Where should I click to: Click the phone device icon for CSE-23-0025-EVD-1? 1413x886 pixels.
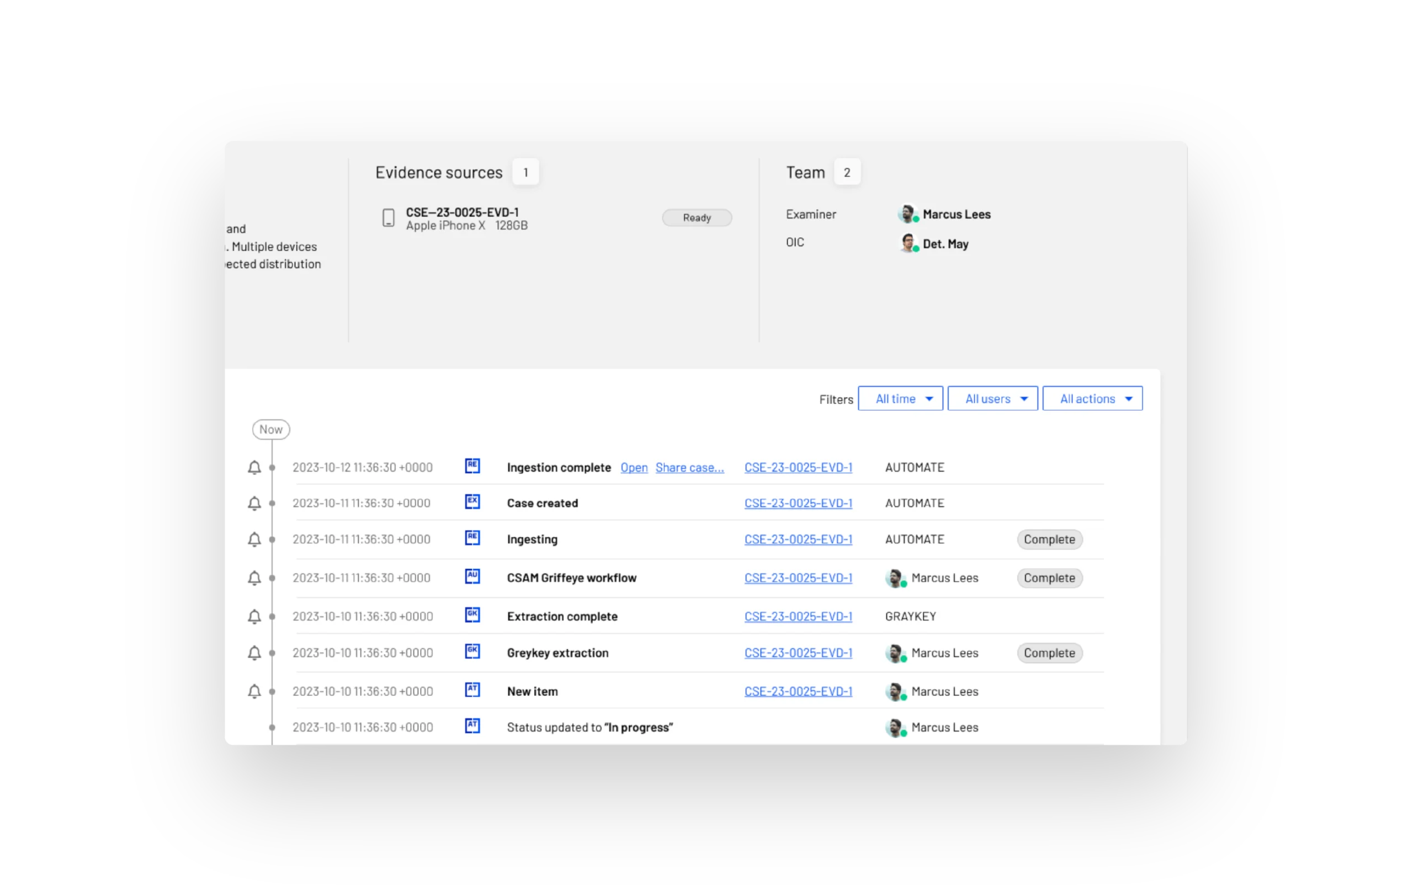(x=388, y=218)
